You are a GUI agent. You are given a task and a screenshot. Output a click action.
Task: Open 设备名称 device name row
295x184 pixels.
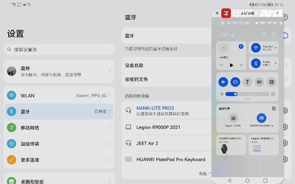pyautogui.click(x=166, y=65)
